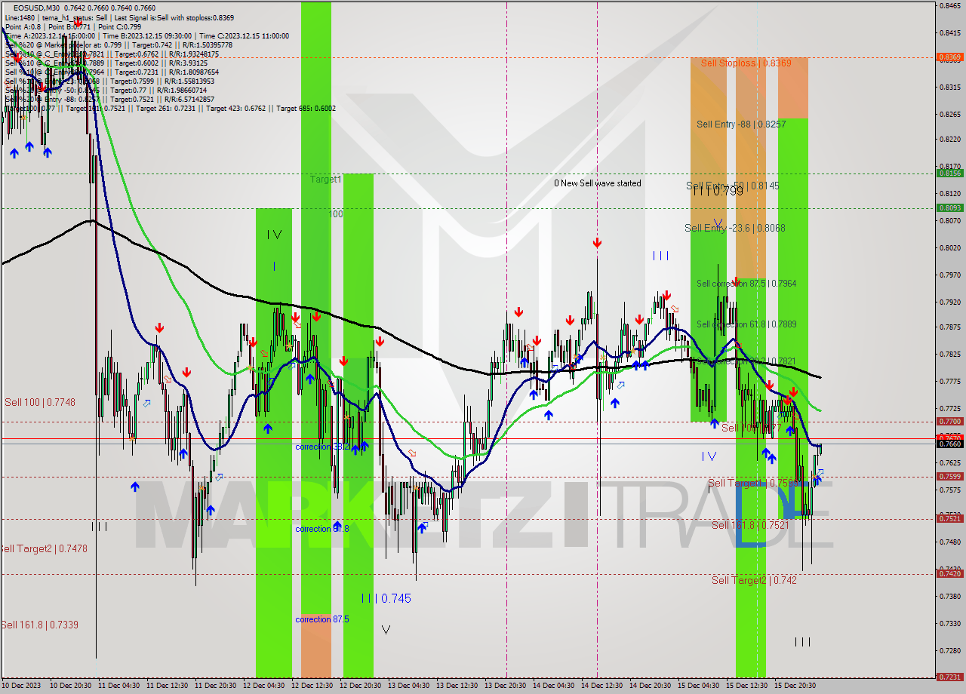Click the 0.7480 price axis value

(x=949, y=541)
